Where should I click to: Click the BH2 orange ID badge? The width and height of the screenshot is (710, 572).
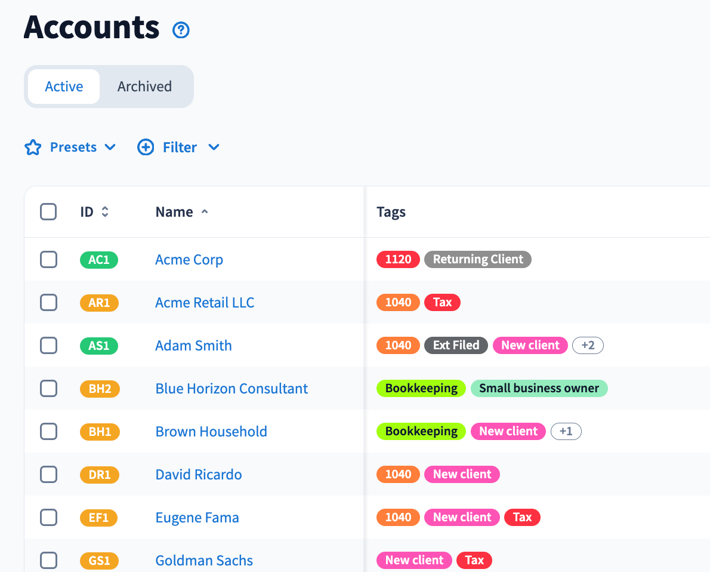(x=100, y=389)
